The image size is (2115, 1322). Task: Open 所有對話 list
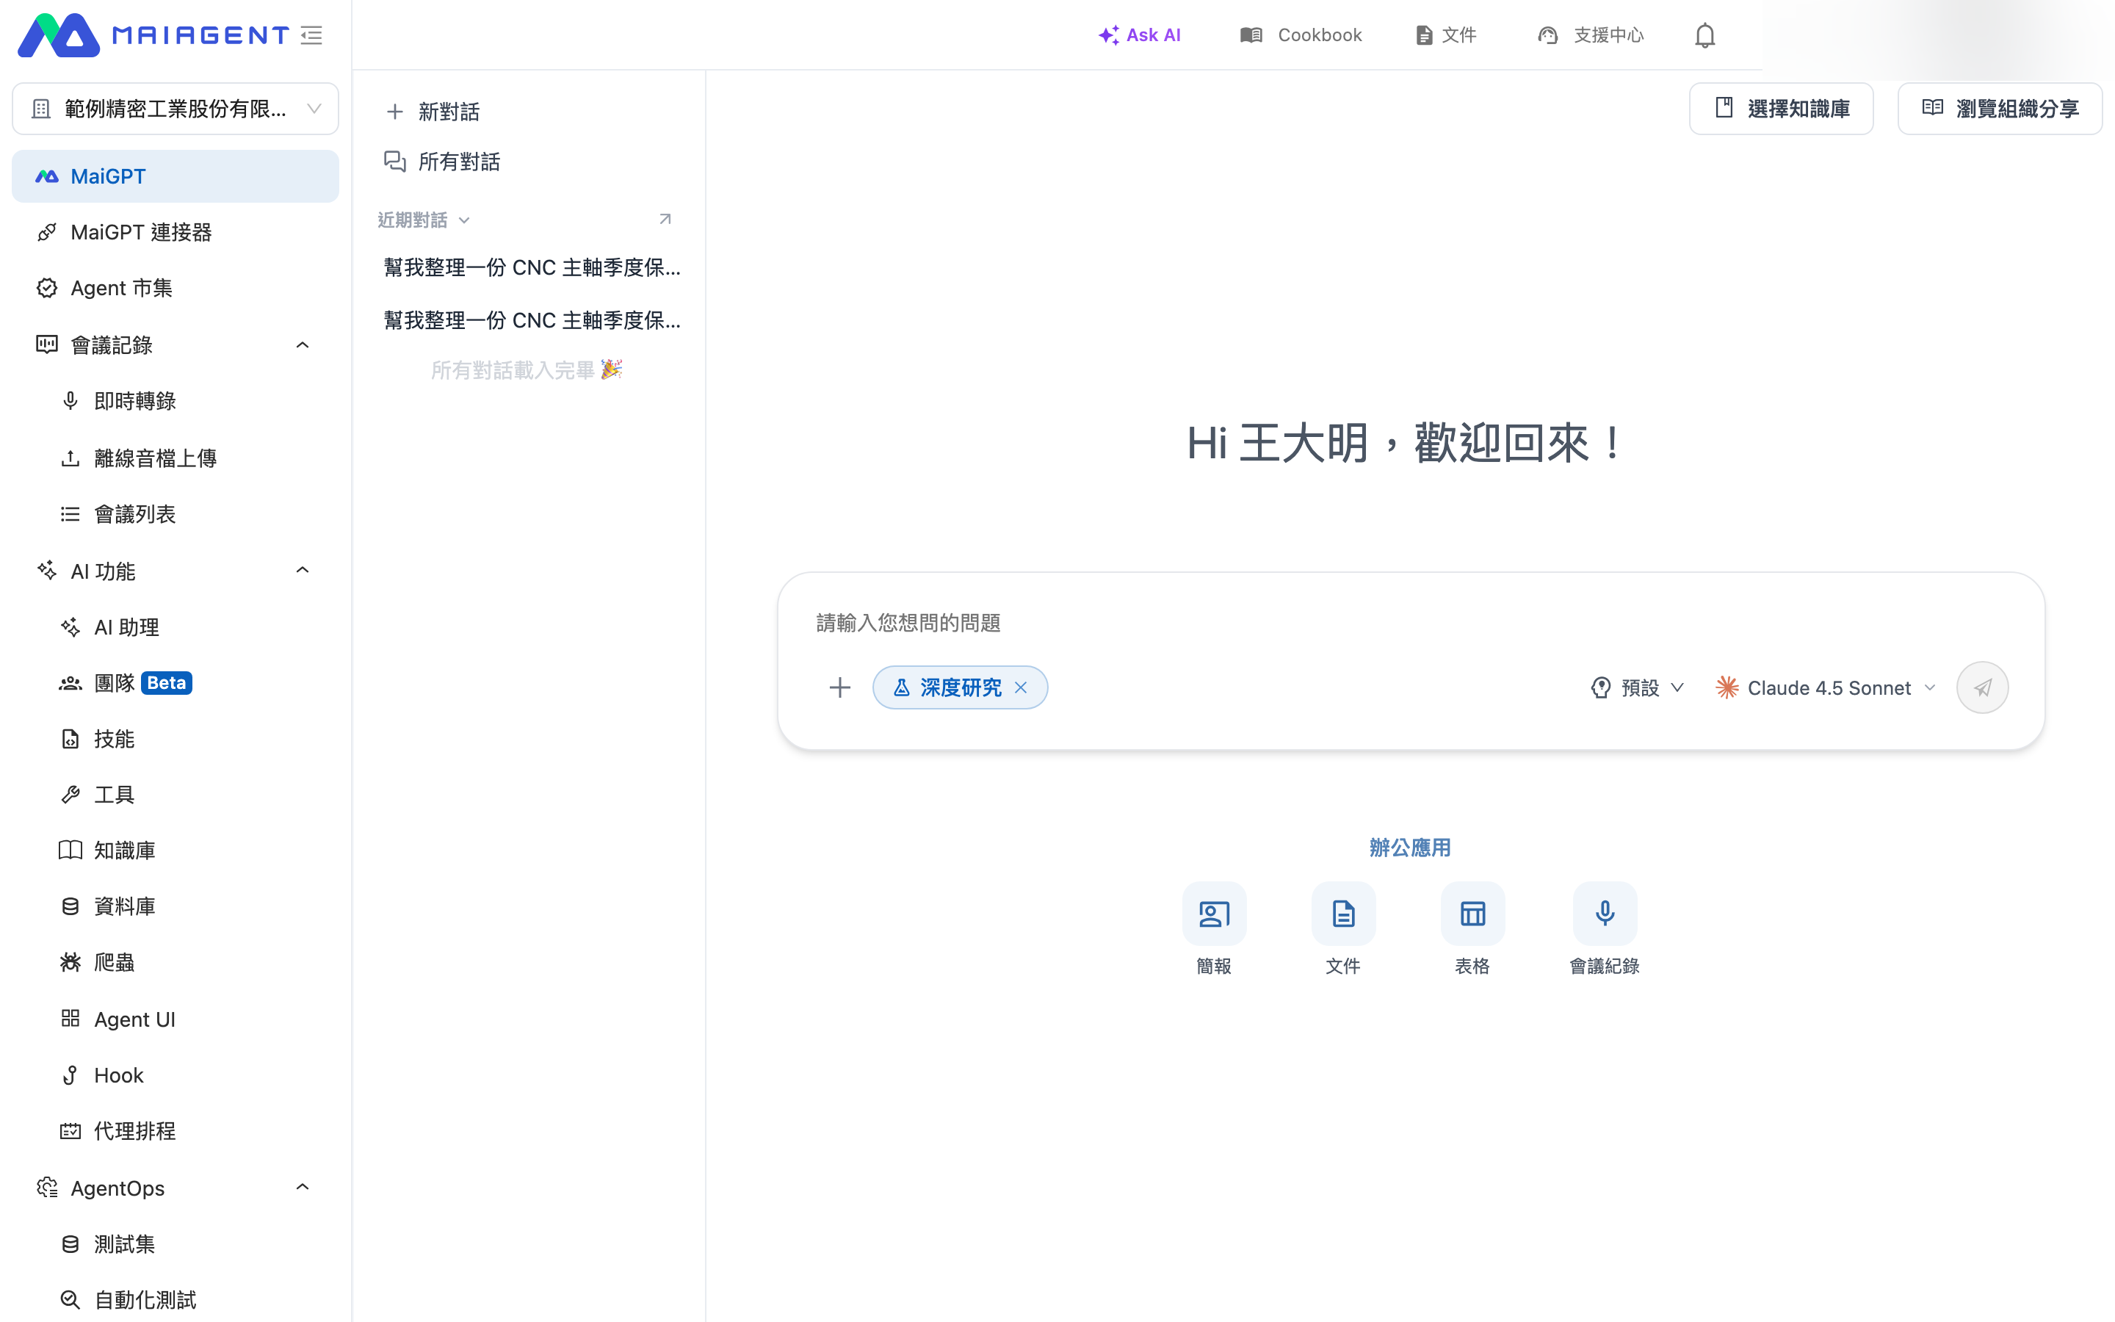[x=442, y=161]
